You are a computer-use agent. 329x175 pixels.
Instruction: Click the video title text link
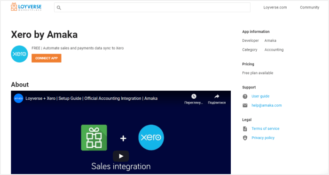[x=92, y=98]
